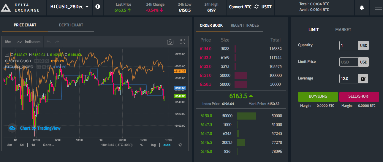Select bid row at price 6150.0
Viewport: 383px width, 162px height.
[241, 116]
